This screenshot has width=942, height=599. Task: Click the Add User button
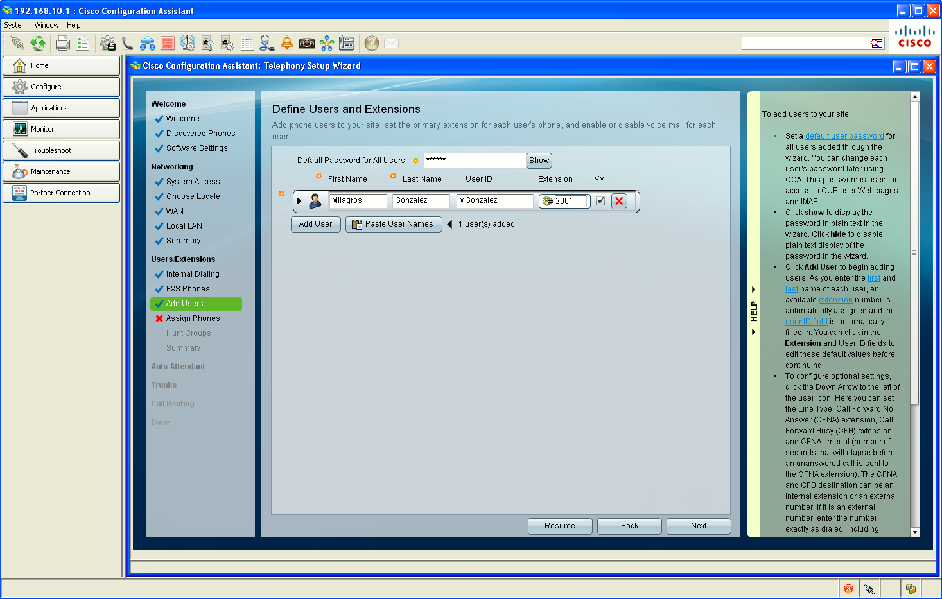click(x=315, y=224)
